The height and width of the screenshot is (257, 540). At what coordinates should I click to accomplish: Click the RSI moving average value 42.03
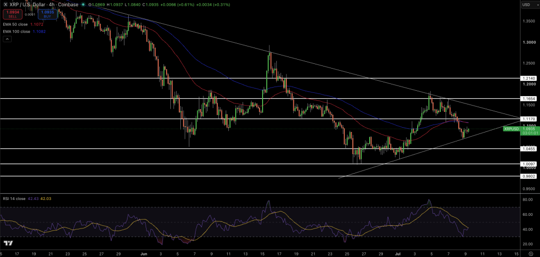45,198
